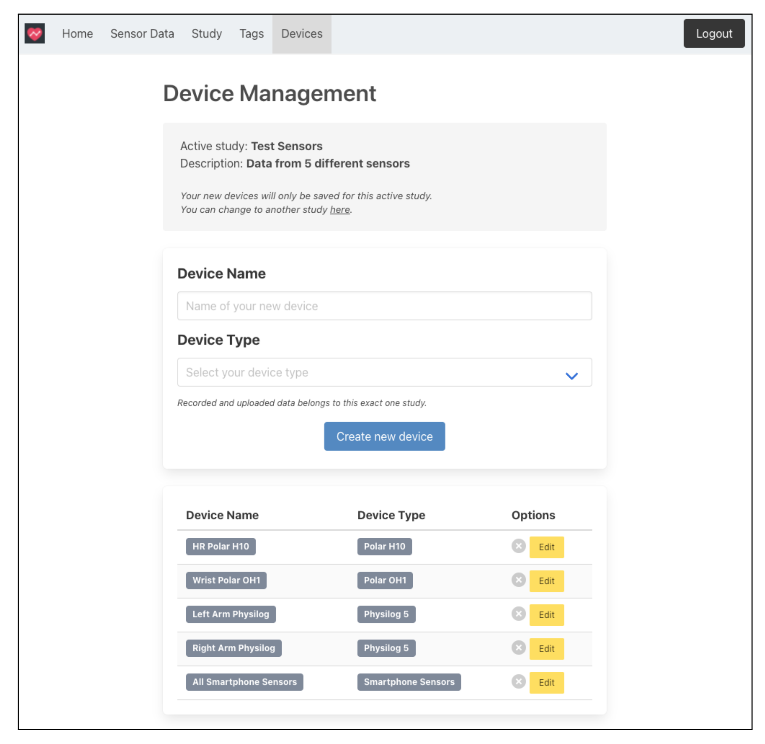Screen dimensions: 765x744
Task: Remove the Left Arm Physilog device
Action: (x=518, y=613)
